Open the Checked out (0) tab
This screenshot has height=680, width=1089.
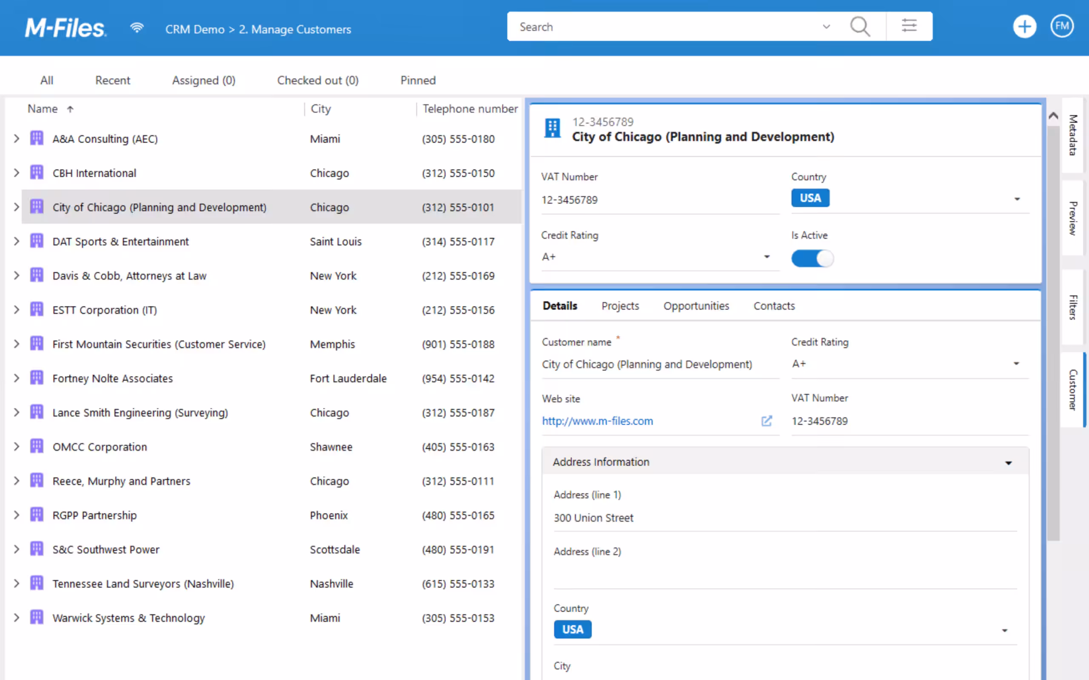click(318, 80)
